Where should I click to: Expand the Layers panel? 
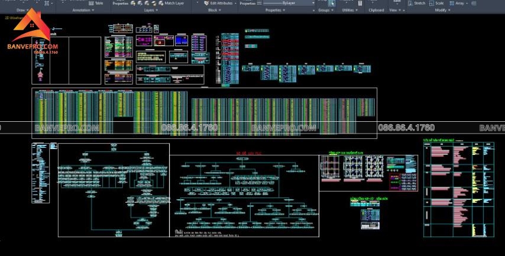tap(151, 10)
